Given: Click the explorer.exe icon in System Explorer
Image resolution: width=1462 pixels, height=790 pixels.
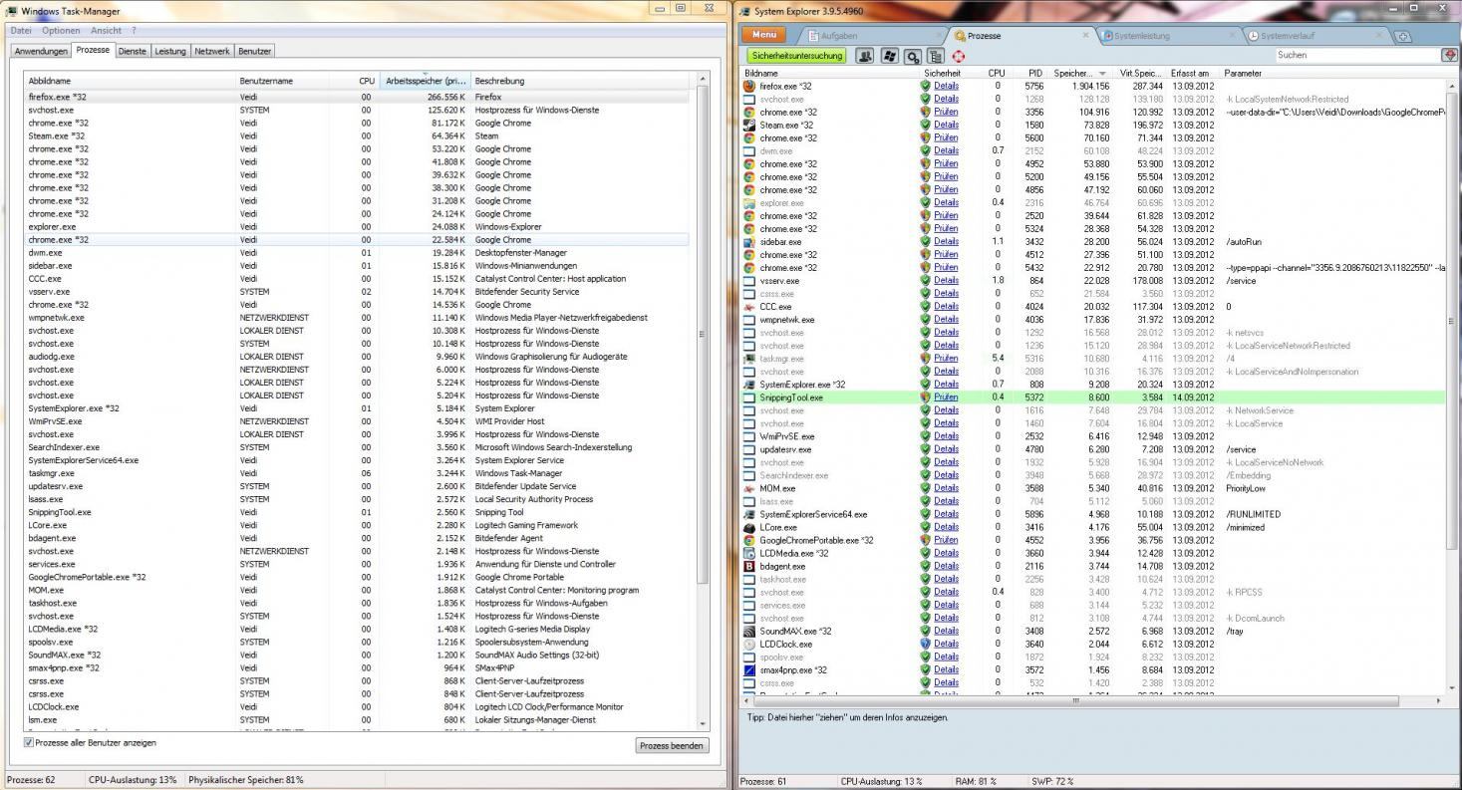Looking at the screenshot, I should (749, 202).
